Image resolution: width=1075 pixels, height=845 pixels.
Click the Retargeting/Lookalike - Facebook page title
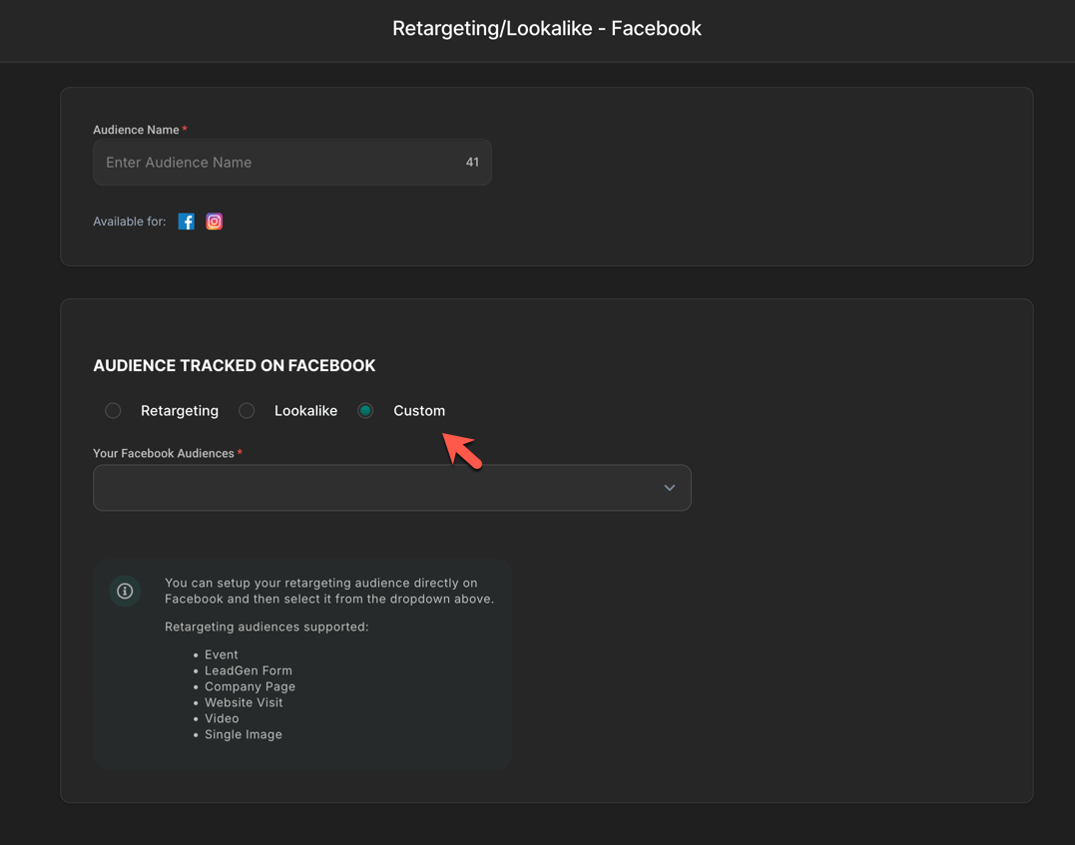tap(546, 29)
